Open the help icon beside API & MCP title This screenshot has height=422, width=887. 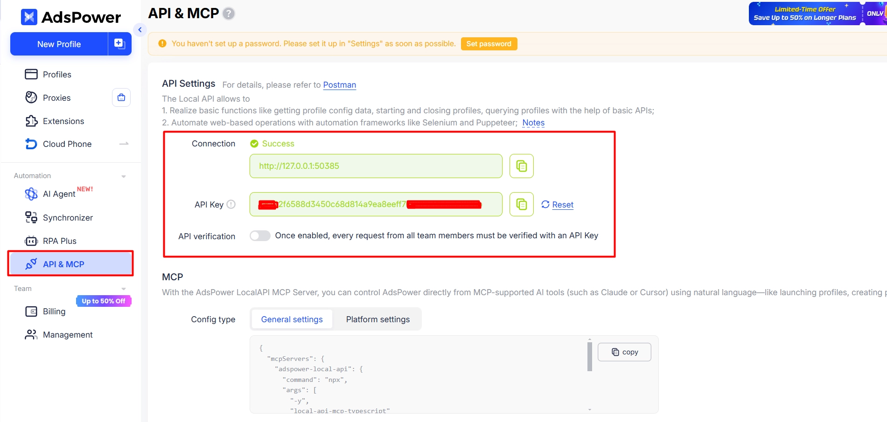point(229,14)
